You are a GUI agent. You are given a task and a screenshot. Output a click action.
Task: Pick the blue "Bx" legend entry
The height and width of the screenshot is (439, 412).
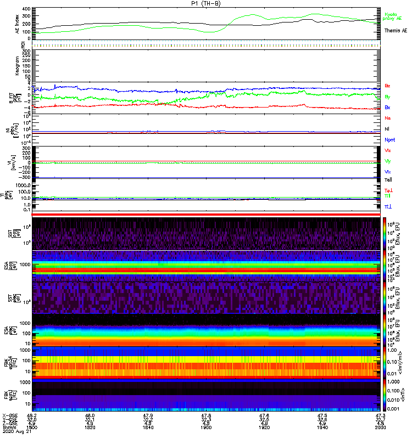[388, 108]
